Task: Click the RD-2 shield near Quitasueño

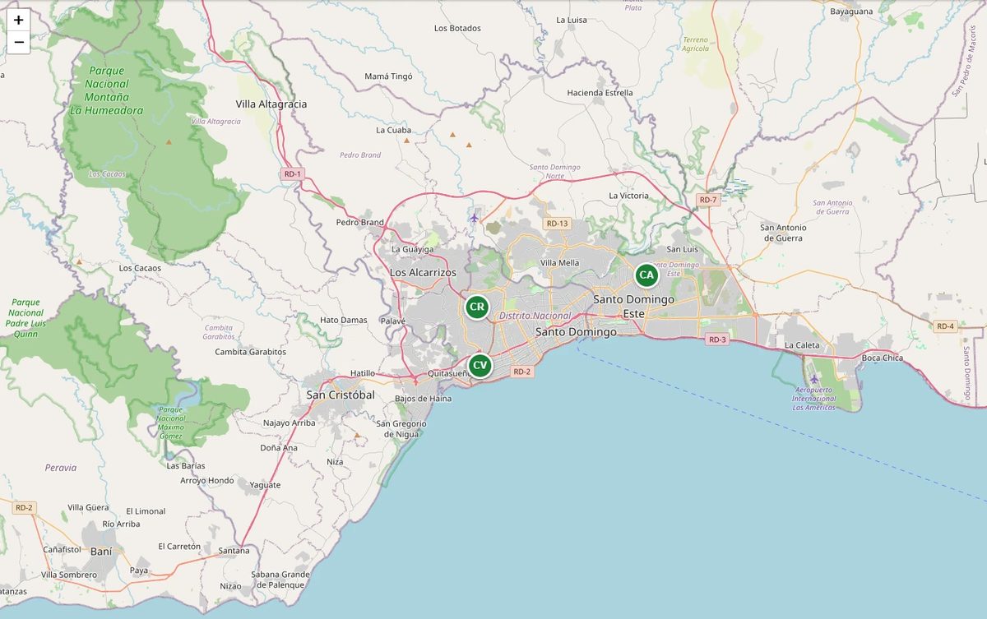Action: point(522,372)
